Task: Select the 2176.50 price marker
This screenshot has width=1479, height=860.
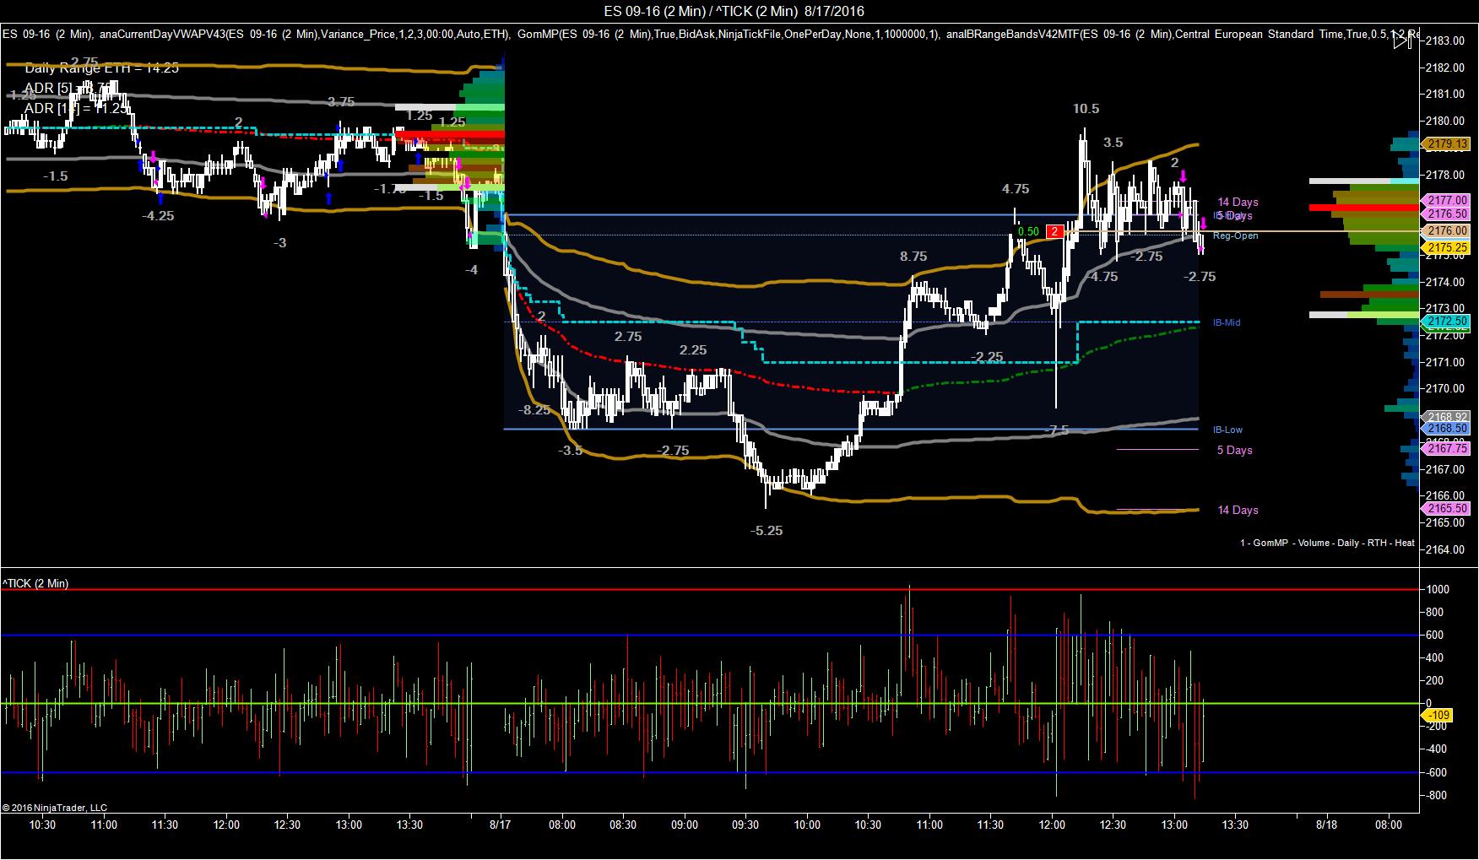Action: coord(1448,214)
